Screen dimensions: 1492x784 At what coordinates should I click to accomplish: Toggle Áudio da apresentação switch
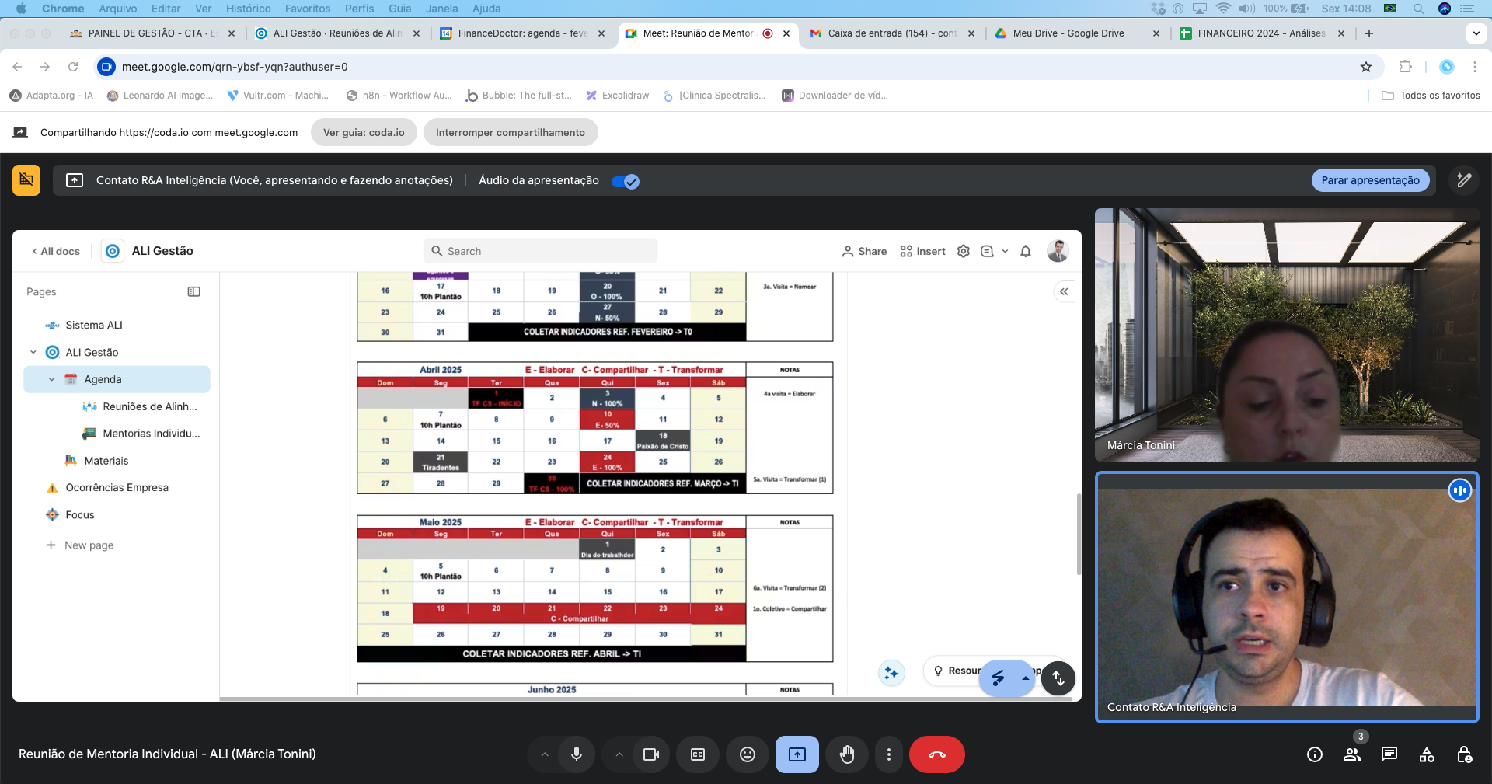(x=626, y=181)
